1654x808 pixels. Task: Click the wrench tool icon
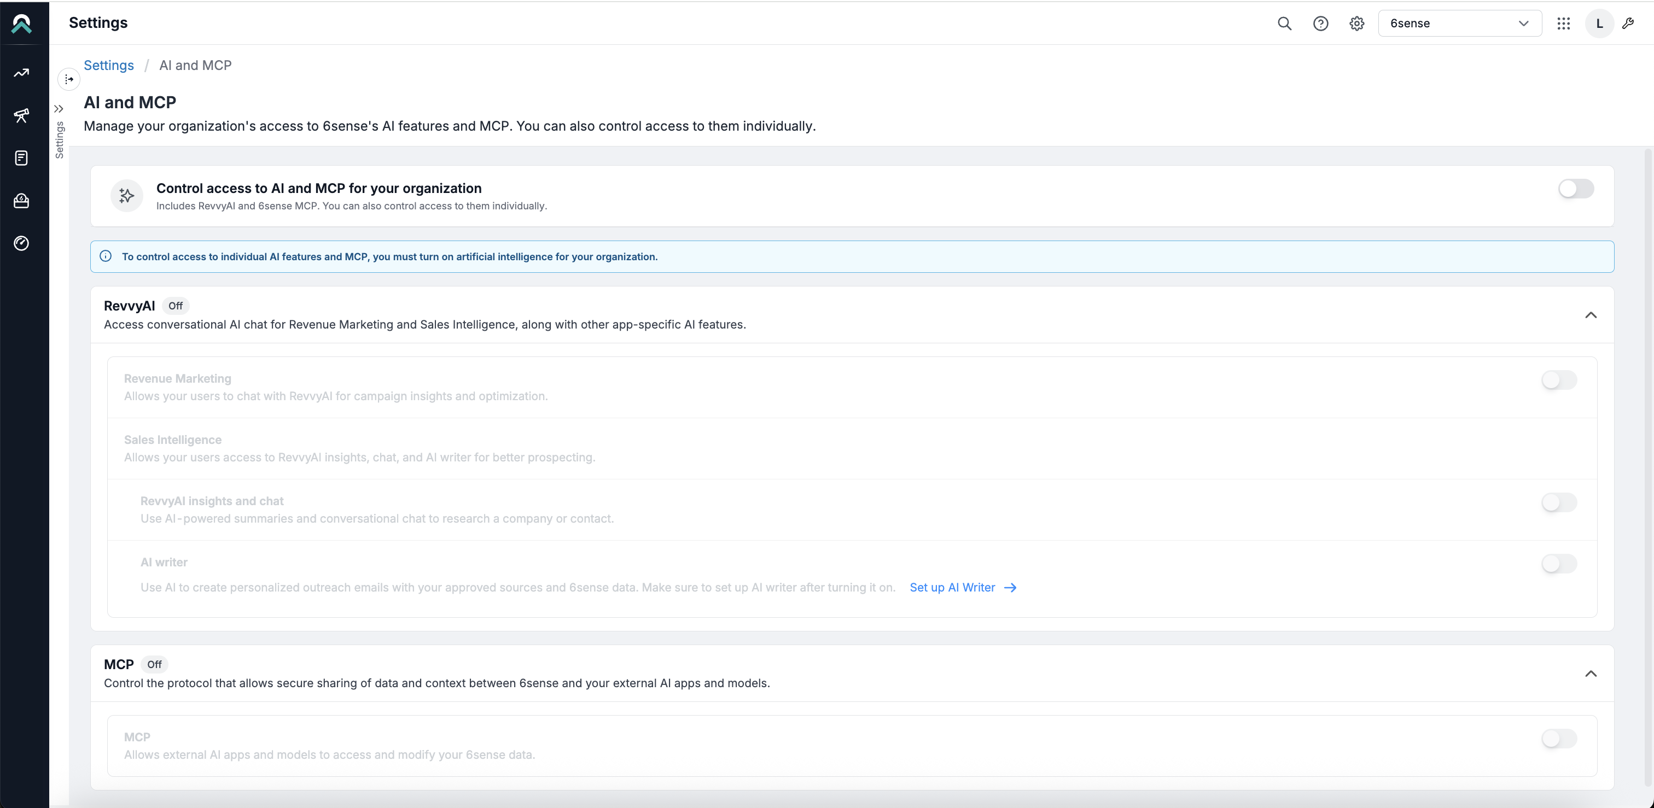click(x=1628, y=23)
